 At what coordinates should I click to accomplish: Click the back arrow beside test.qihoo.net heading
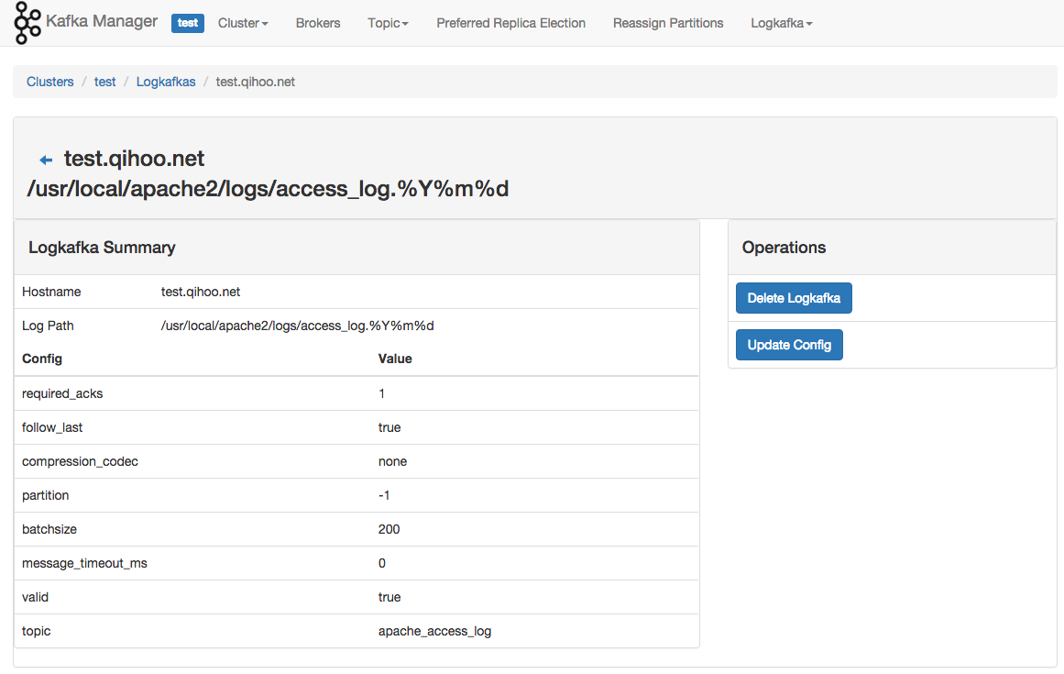46,160
